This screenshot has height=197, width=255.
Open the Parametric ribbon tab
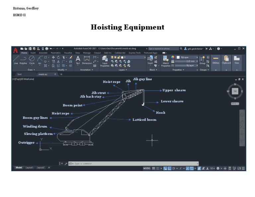(x=56, y=53)
